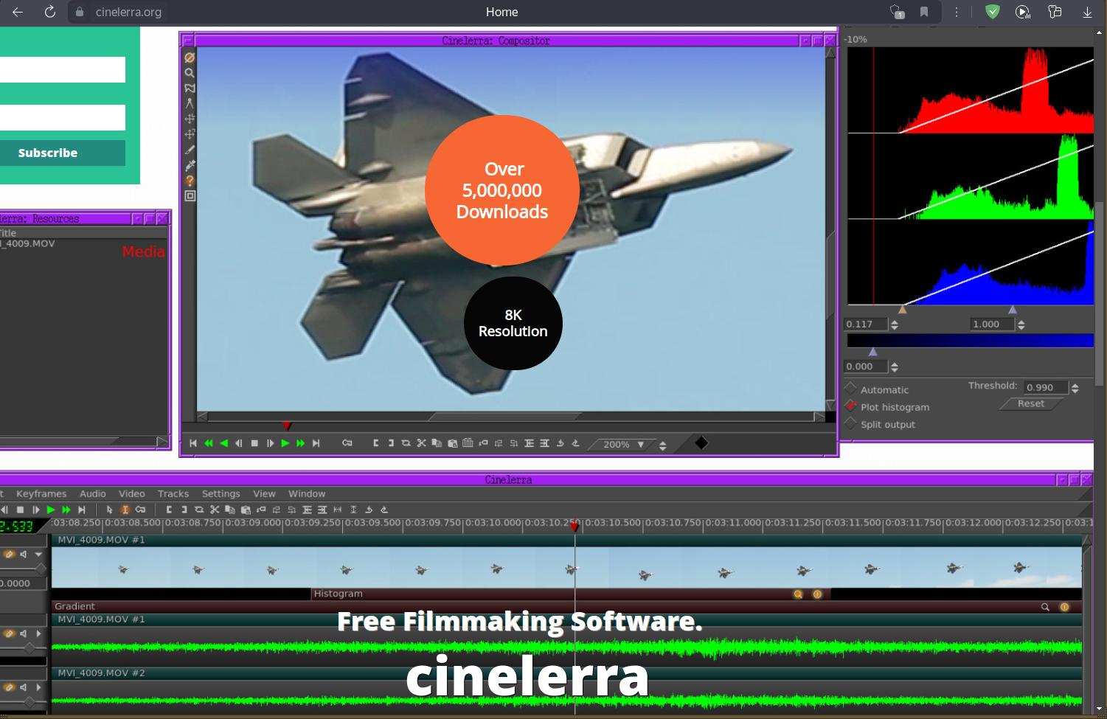Viewport: 1107px width, 719px height.
Task: Open the Settings menu
Action: tap(221, 494)
